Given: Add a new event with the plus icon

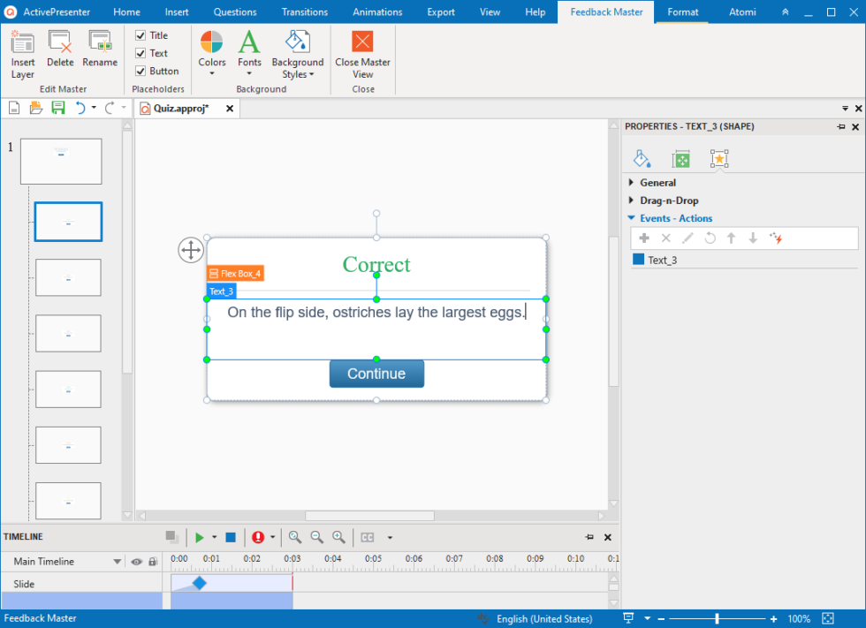Looking at the screenshot, I should [x=644, y=238].
